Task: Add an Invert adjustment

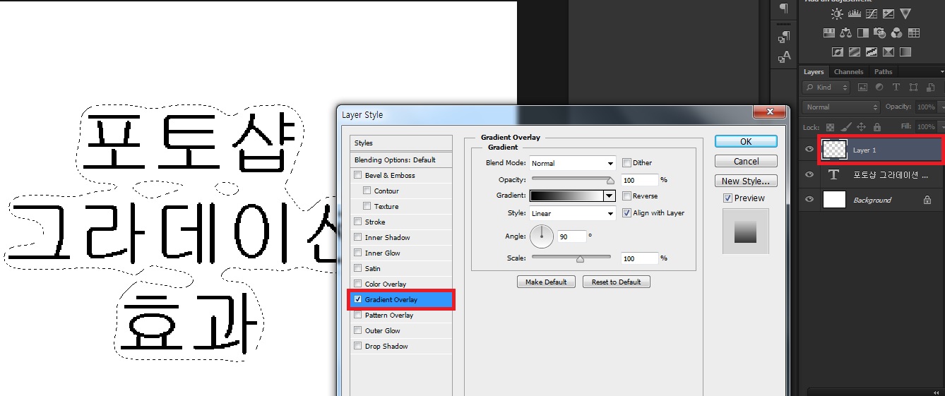Action: [x=838, y=52]
